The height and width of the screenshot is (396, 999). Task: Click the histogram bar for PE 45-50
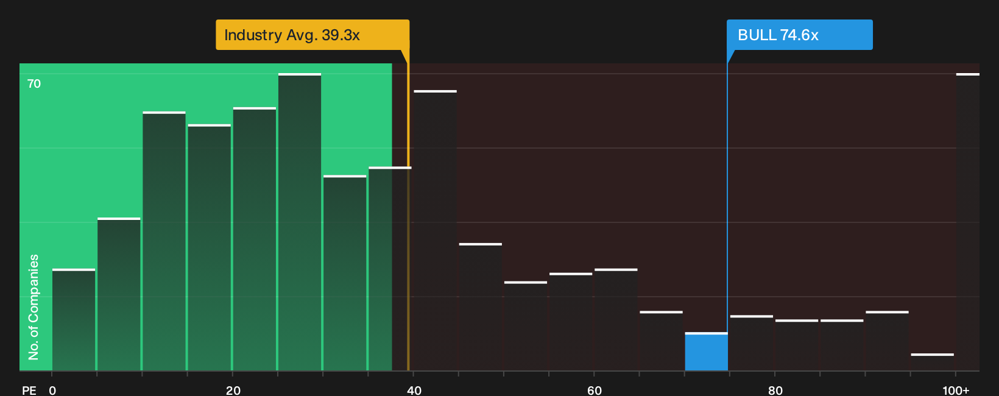click(481, 307)
